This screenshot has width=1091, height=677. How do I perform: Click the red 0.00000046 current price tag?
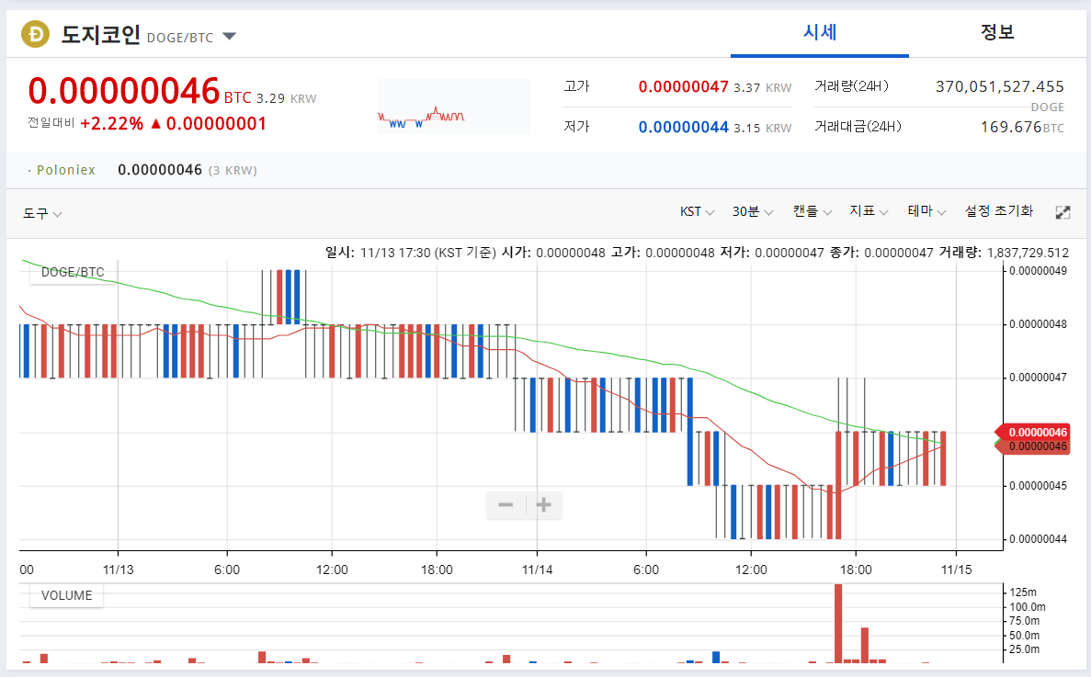pos(1033,433)
